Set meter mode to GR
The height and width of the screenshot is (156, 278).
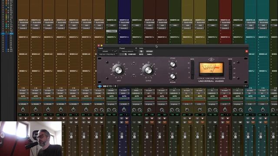pos(230,63)
